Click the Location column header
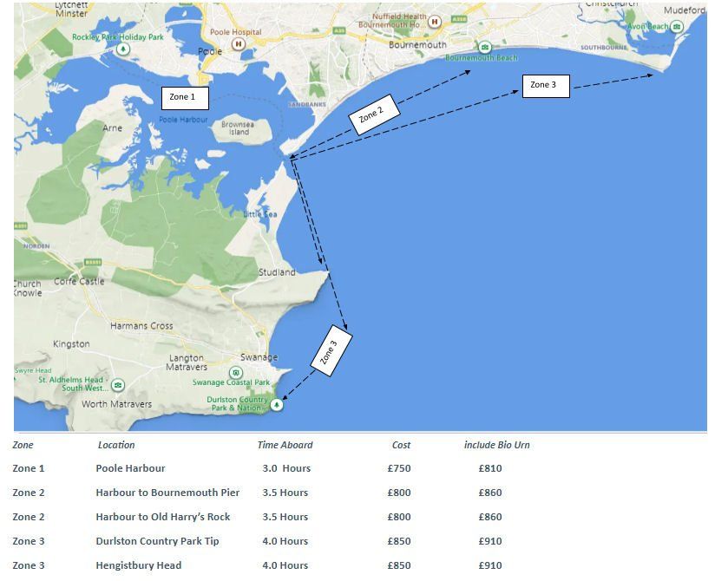 (116, 445)
